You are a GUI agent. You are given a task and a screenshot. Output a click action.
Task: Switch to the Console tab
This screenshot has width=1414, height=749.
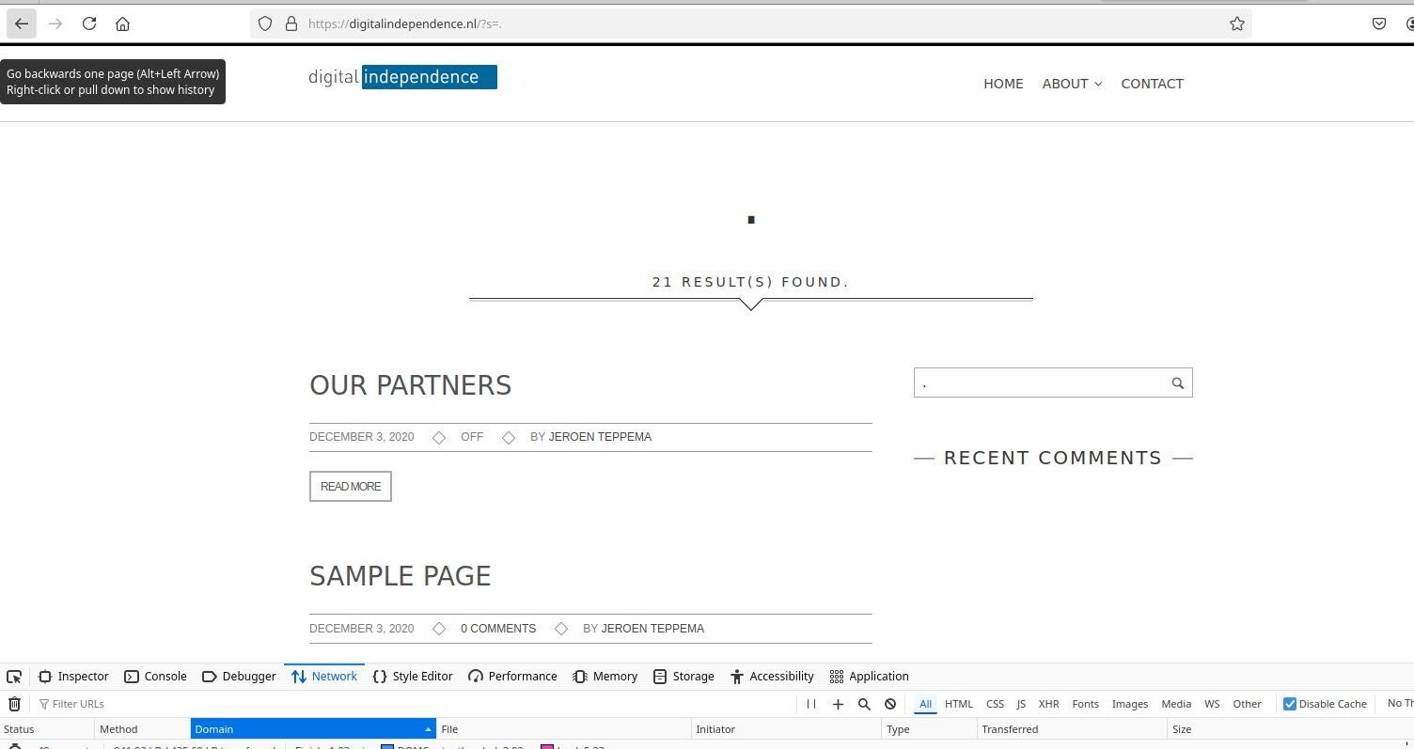pyautogui.click(x=156, y=677)
